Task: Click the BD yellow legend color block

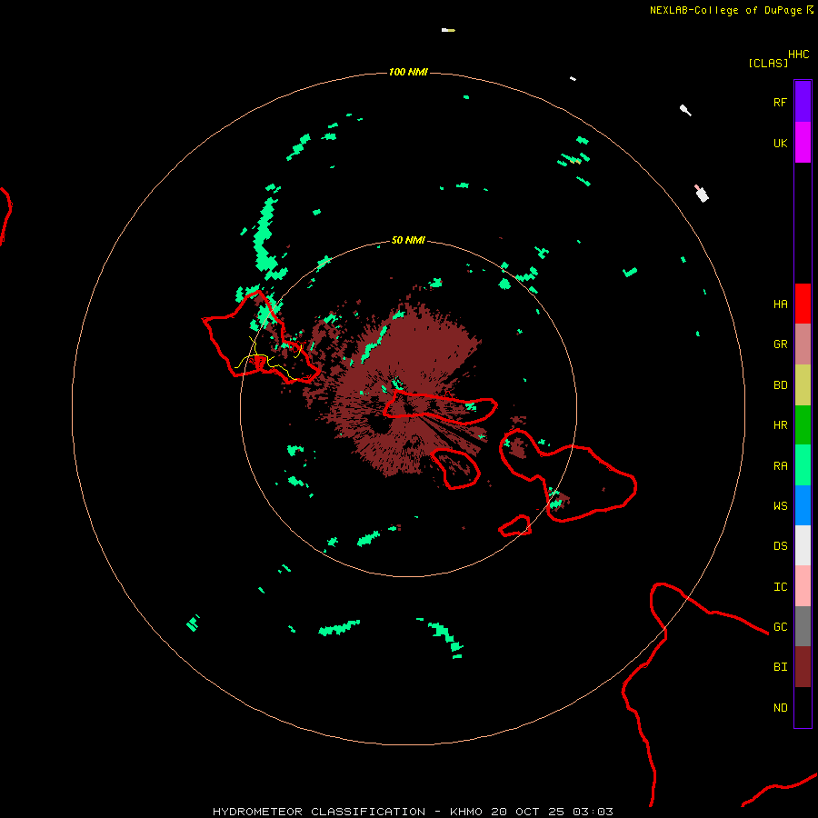Action: 803,385
